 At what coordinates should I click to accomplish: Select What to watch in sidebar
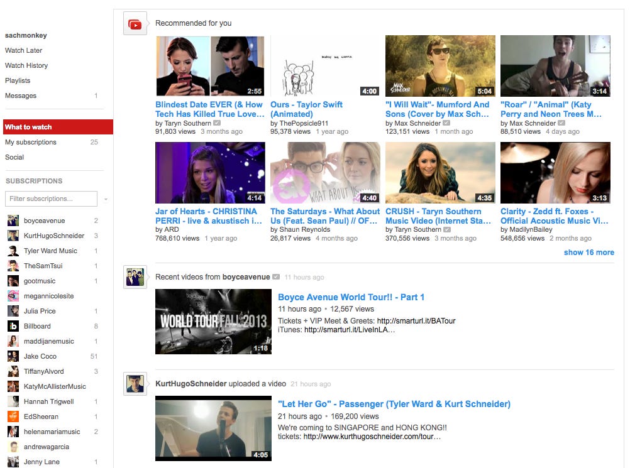click(58, 127)
